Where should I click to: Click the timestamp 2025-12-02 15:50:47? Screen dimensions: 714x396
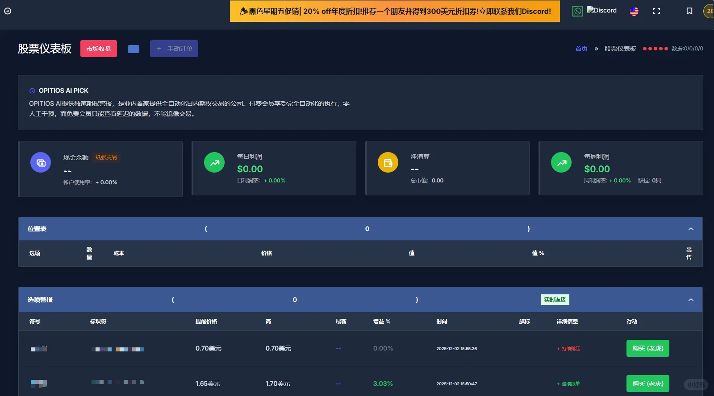[457, 384]
